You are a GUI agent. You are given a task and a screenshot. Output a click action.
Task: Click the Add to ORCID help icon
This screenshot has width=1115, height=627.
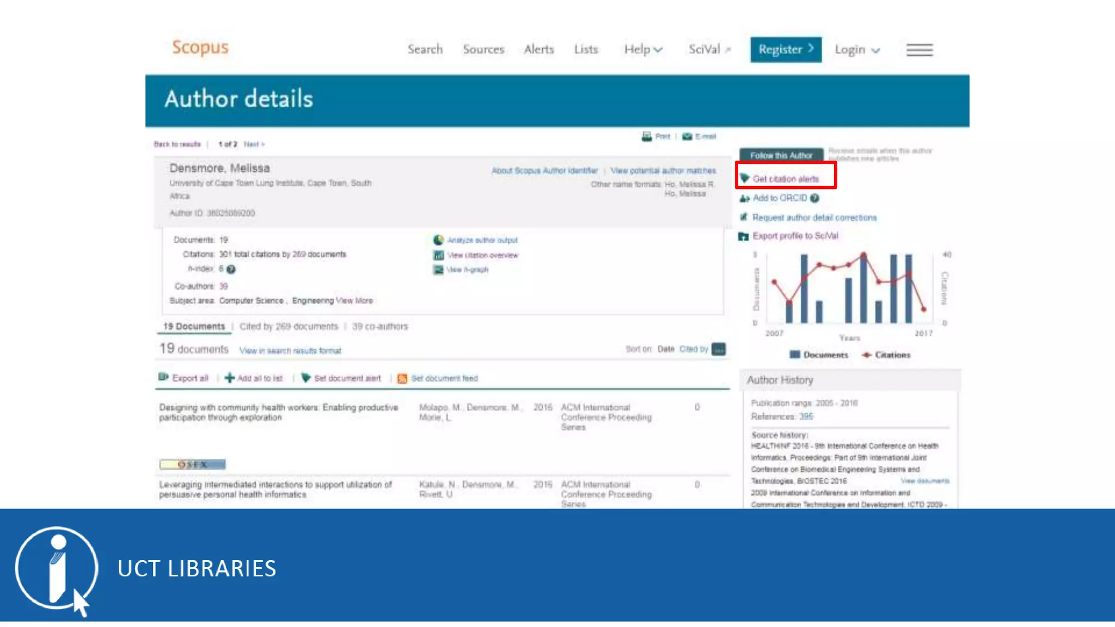[x=814, y=198]
